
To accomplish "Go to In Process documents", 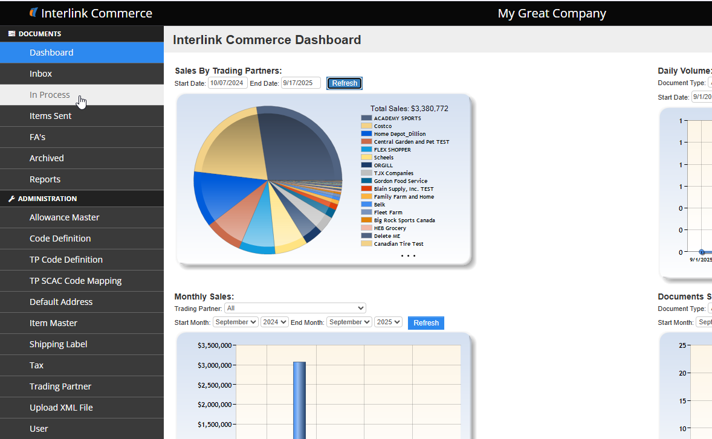I will click(82, 95).
